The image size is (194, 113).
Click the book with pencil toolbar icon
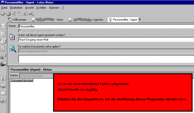point(8,14)
